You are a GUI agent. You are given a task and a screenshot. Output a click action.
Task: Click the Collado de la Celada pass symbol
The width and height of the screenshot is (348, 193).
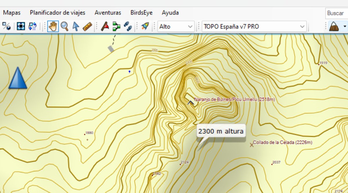pos(251,145)
